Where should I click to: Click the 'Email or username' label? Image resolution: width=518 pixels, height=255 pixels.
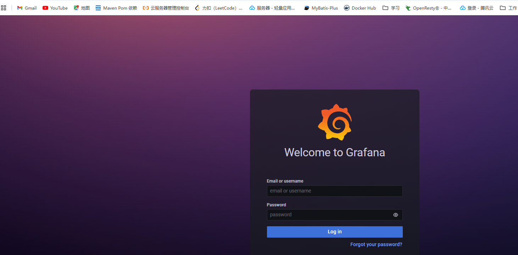[285, 181]
